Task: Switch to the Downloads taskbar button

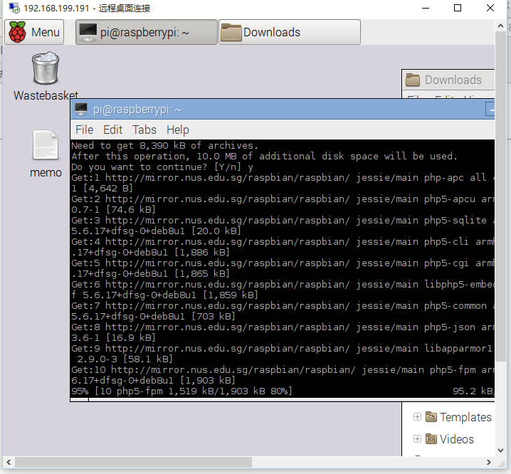Action: 290,32
